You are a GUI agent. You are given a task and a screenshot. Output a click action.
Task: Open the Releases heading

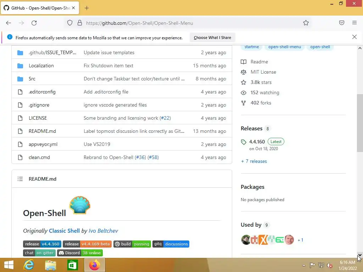click(251, 129)
